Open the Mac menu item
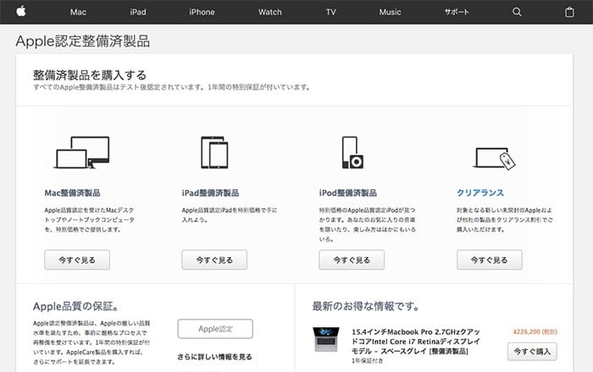This screenshot has height=372, width=593. pyautogui.click(x=78, y=12)
